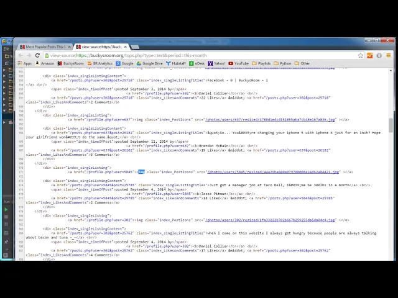398x298 pixels.
Task: Click the vertical scrollbar thumb
Action: pyautogui.click(x=391, y=125)
